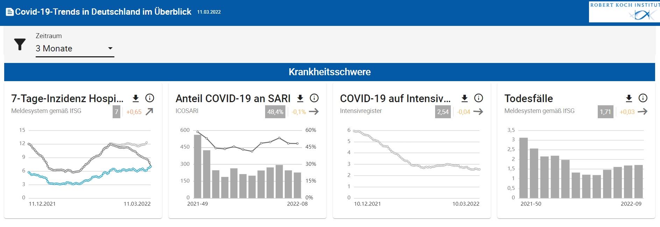The image size is (660, 227).
Task: Click the 2,54 value badge on Intensiv card
Action: tap(442, 112)
